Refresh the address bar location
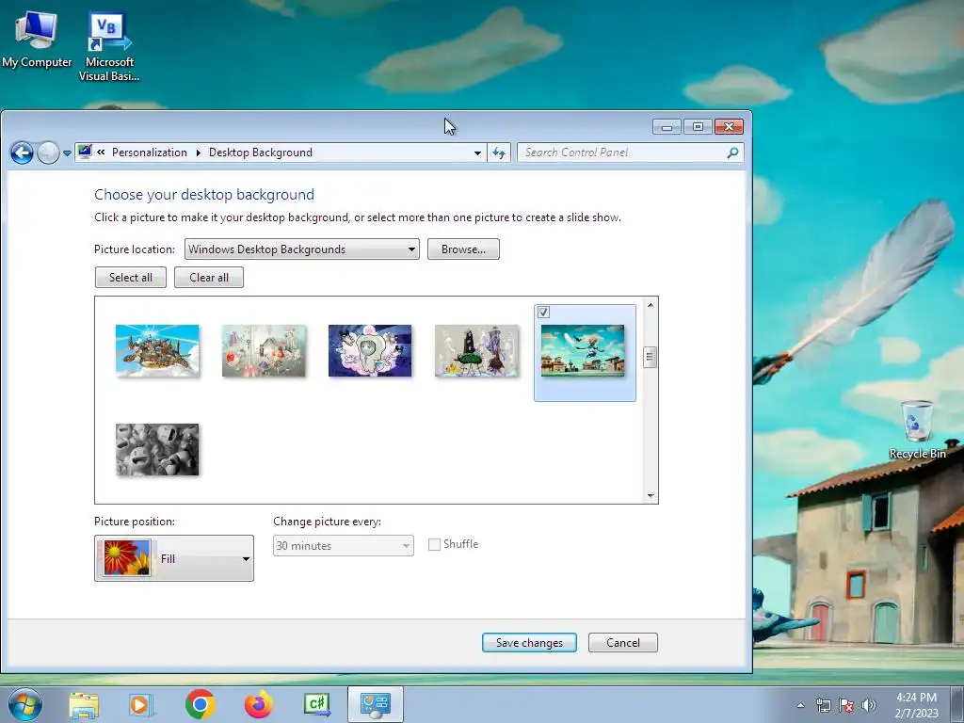 [499, 153]
